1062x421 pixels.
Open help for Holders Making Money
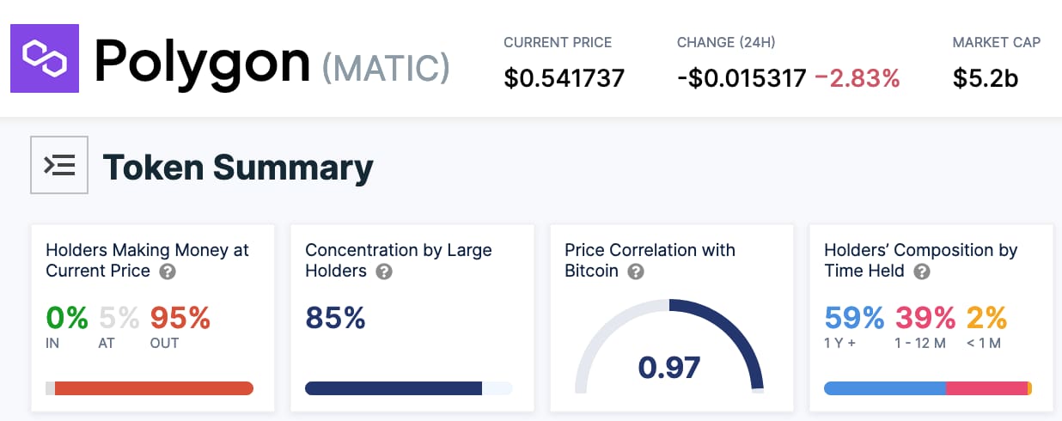point(168,272)
